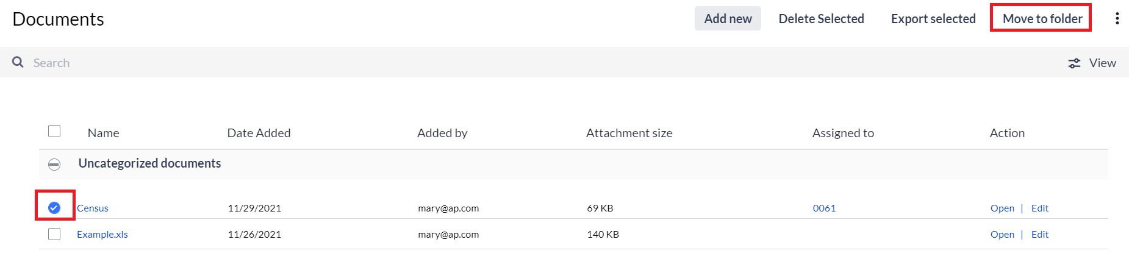Click Move to folder button
Image resolution: width=1129 pixels, height=270 pixels.
tap(1042, 19)
